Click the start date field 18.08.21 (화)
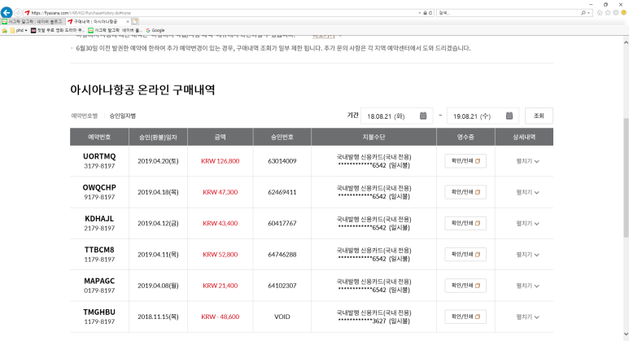The height and width of the screenshot is (341, 629). tap(396, 116)
